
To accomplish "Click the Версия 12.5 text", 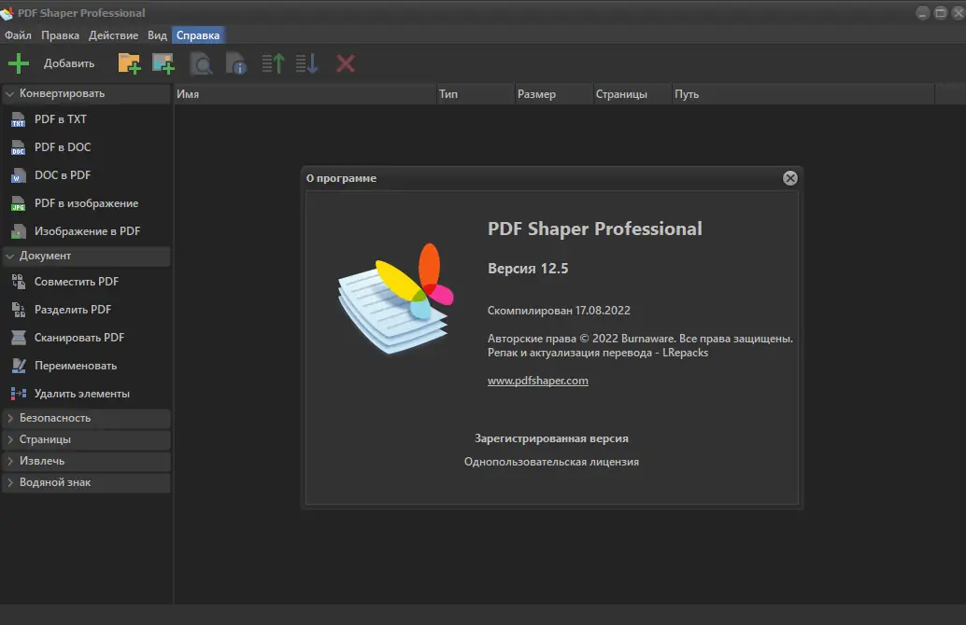I will 528,269.
